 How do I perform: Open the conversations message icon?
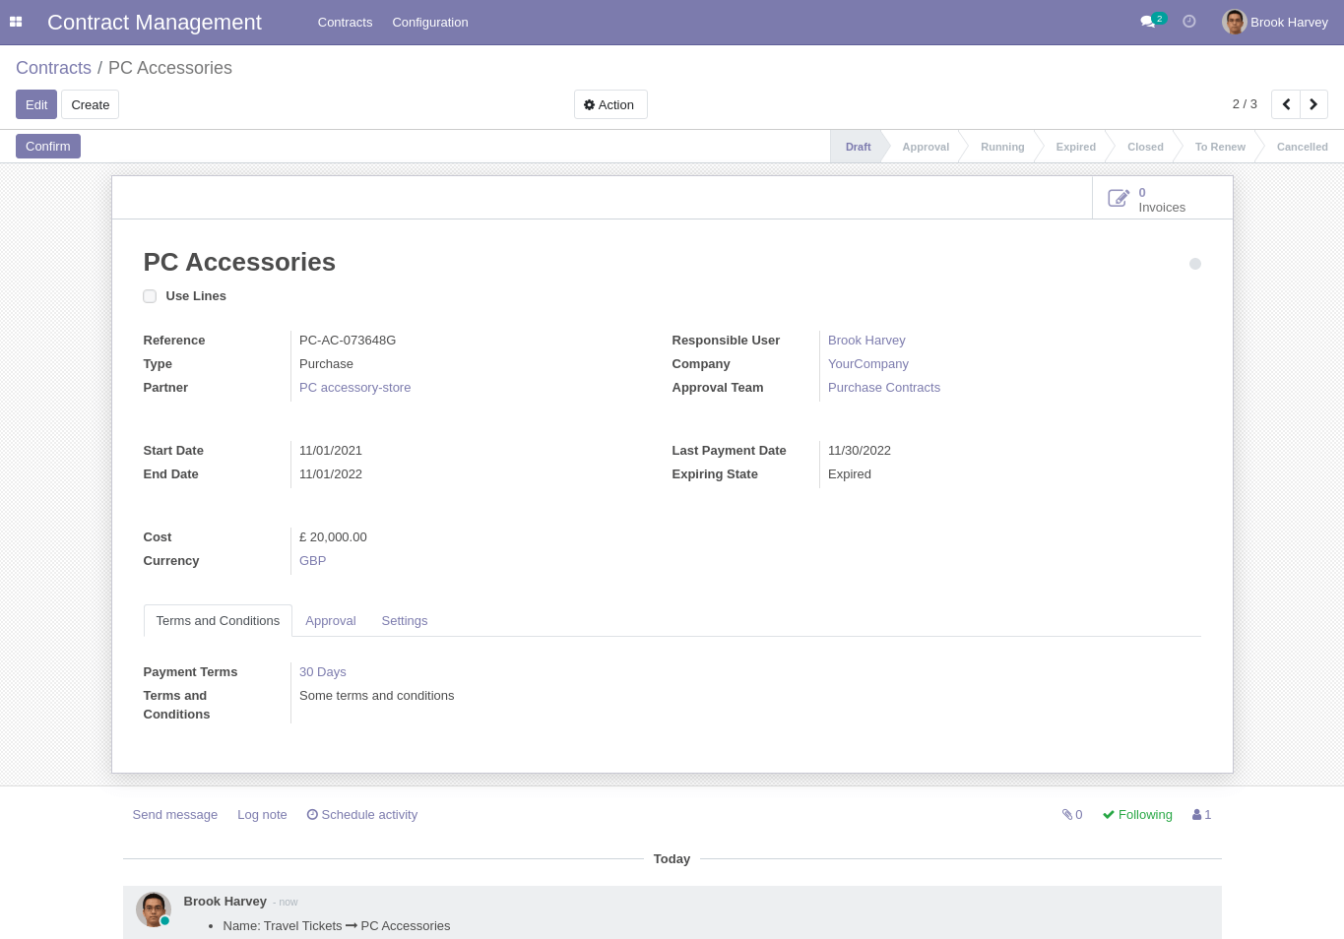point(1147,22)
